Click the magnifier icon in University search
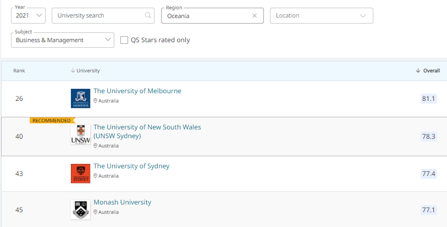This screenshot has width=447, height=227. tap(148, 16)
